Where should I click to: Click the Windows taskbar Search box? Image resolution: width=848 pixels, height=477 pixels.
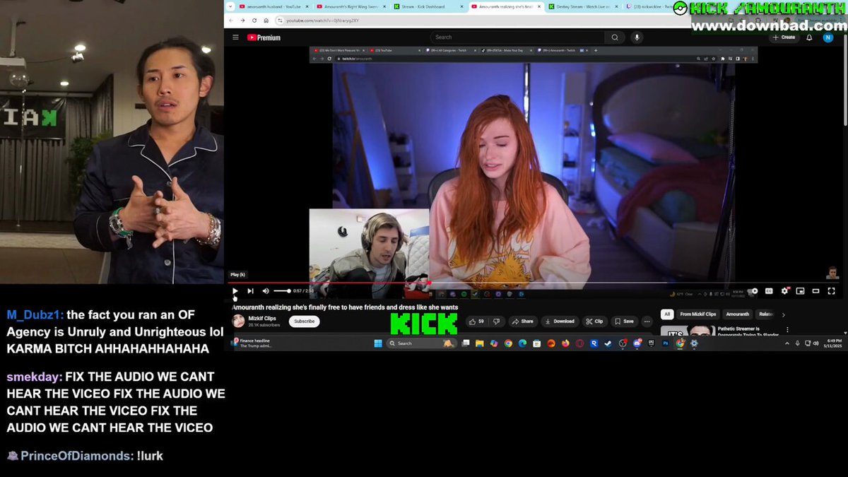(422, 343)
